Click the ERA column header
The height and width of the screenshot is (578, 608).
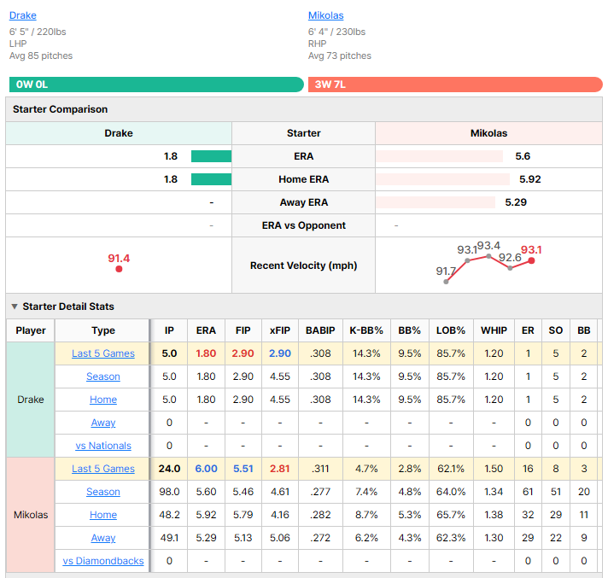tap(206, 330)
